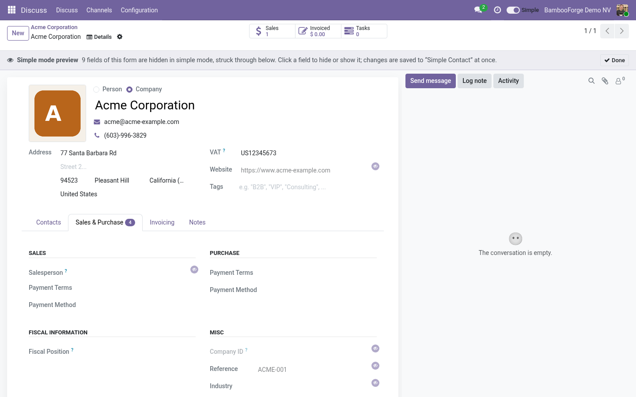Switch to the Contacts tab
Screen dimensions: 636x397
(x=49, y=222)
